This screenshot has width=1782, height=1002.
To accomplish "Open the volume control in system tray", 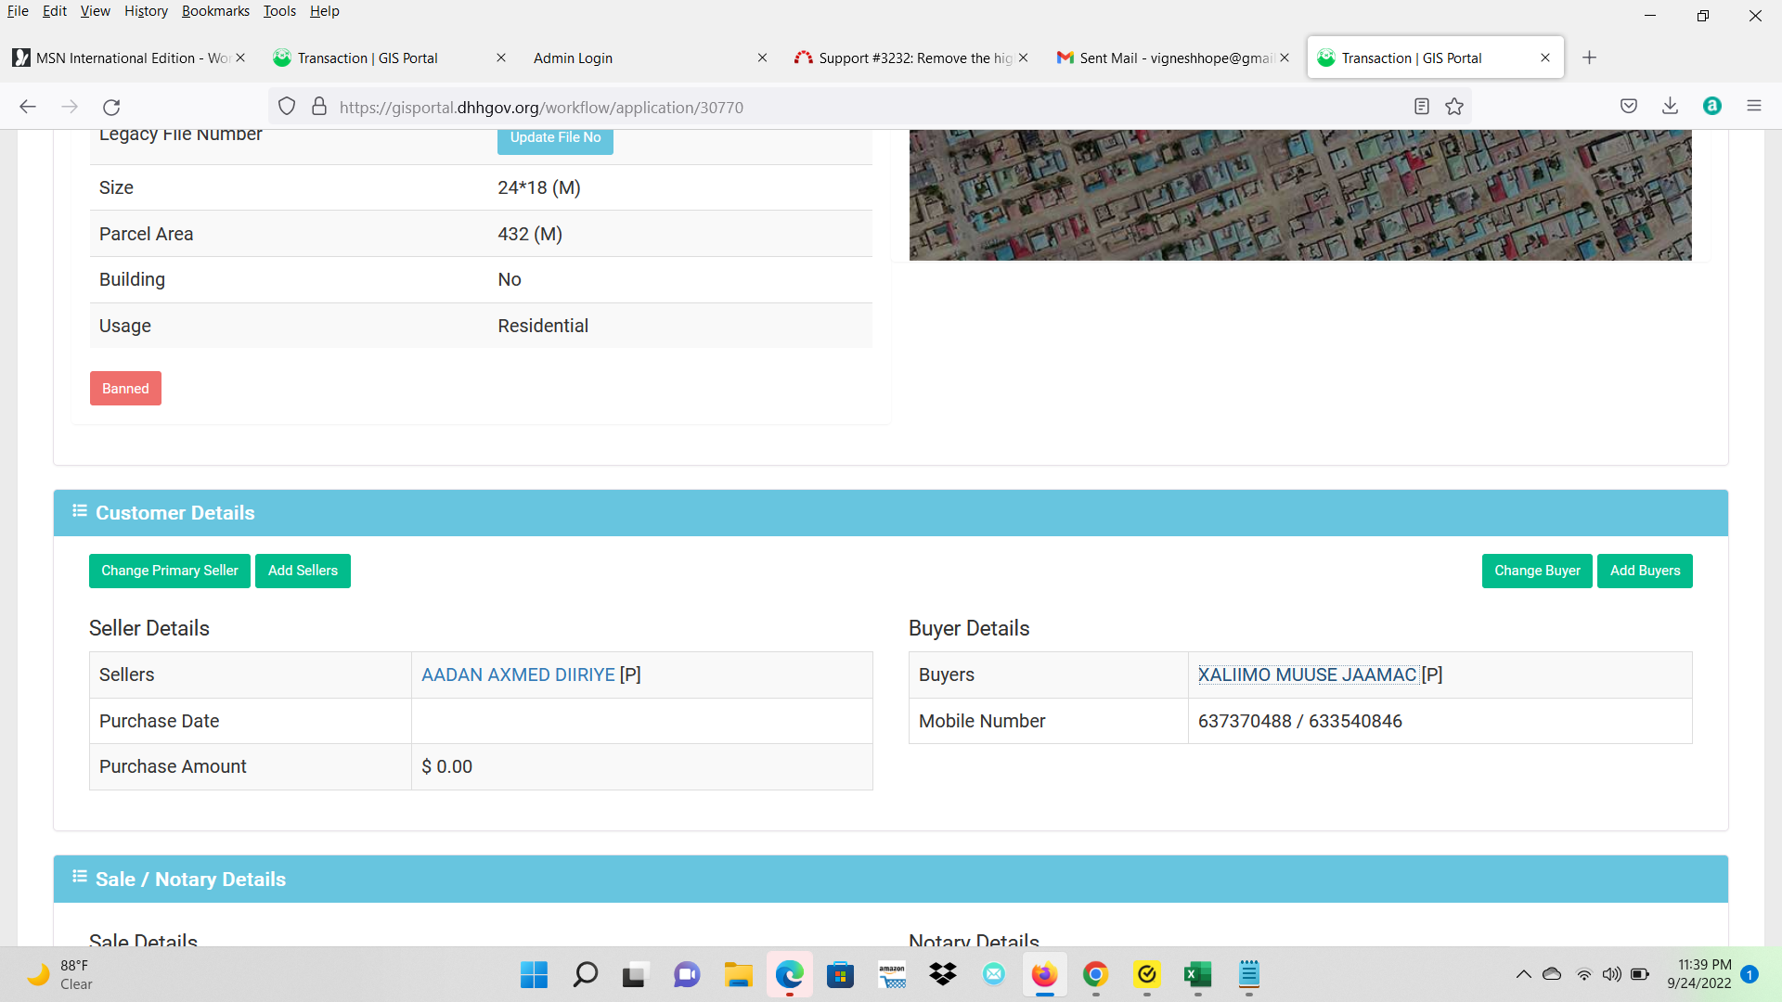I will tap(1612, 974).
